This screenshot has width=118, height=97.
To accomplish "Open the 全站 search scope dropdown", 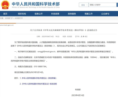I will click(84, 5).
